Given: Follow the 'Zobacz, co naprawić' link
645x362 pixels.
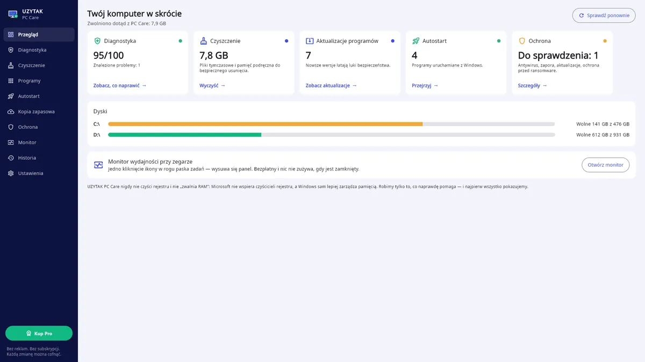Looking at the screenshot, I should 120,85.
